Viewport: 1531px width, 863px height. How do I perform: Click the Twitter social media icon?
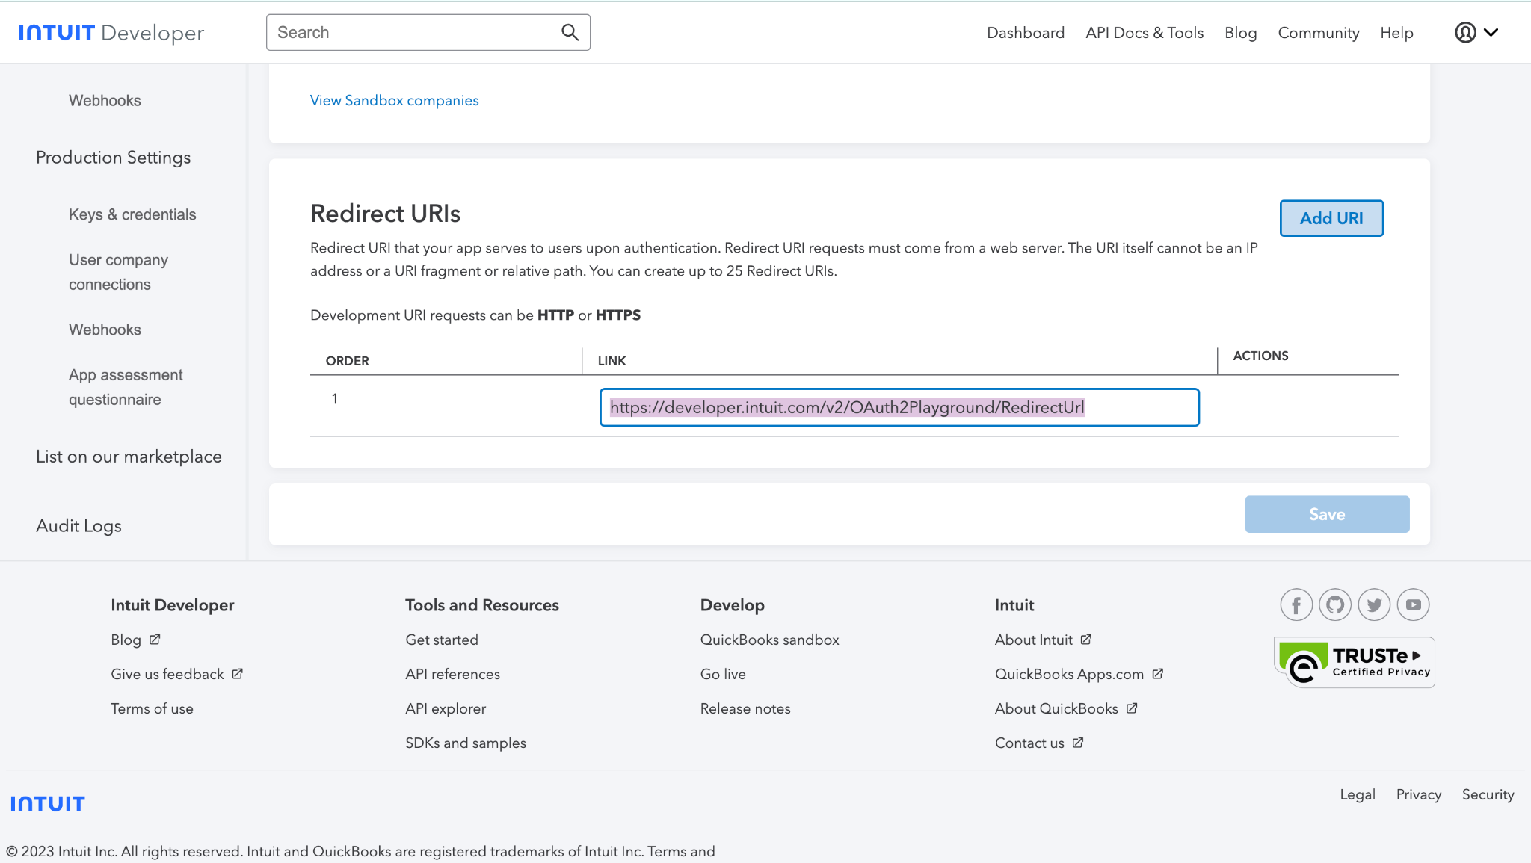click(1374, 604)
